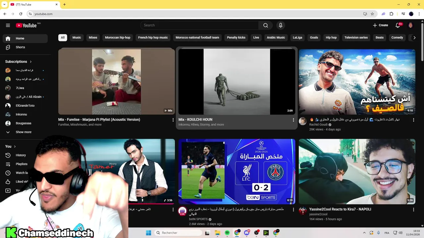The height and width of the screenshot is (238, 424).
Task: Go to Home in sidebar
Action: click(25, 38)
